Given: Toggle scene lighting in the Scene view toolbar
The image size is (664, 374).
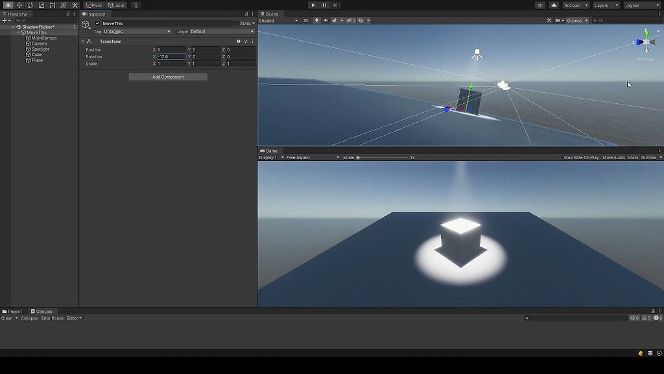Looking at the screenshot, I should 317,20.
